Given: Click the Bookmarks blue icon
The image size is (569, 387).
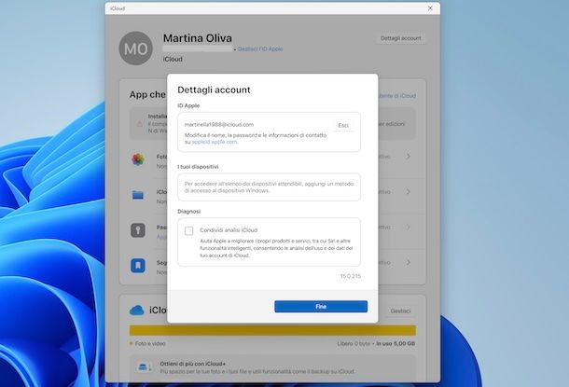Looking at the screenshot, I should coord(138,266).
